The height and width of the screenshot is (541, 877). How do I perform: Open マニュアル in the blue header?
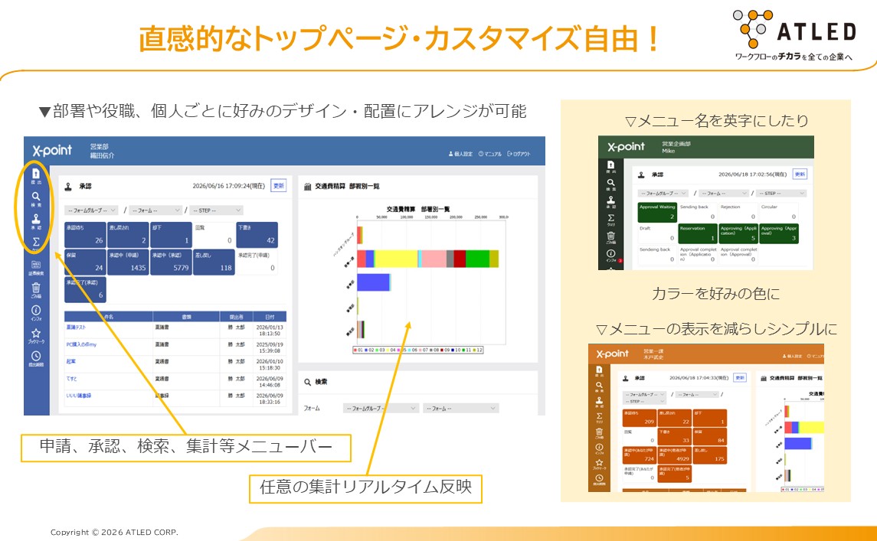[x=490, y=154]
